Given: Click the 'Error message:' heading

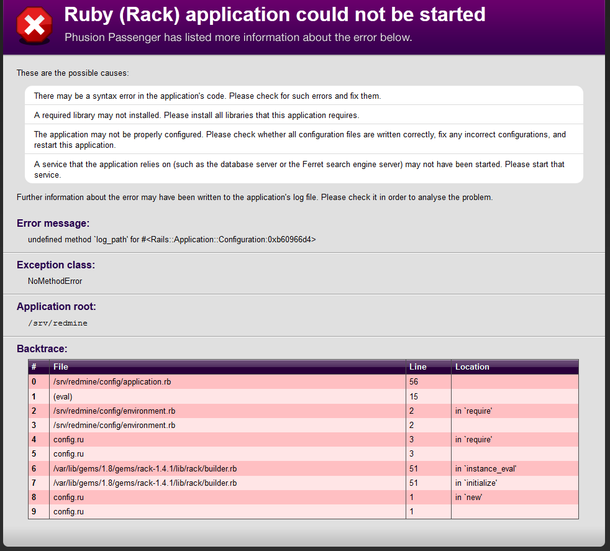Looking at the screenshot, I should coord(53,224).
